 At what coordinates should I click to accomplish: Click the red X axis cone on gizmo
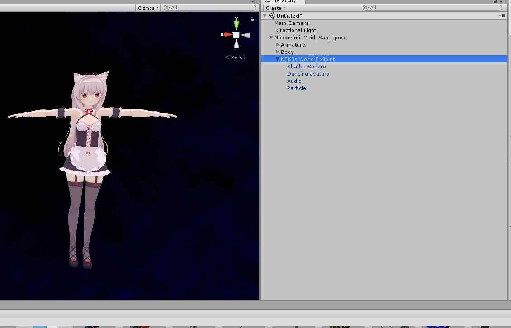coord(227,35)
